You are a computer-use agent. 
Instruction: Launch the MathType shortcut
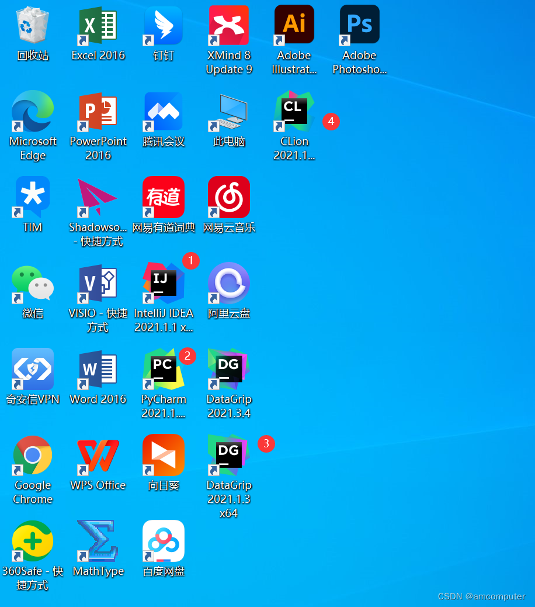click(98, 541)
